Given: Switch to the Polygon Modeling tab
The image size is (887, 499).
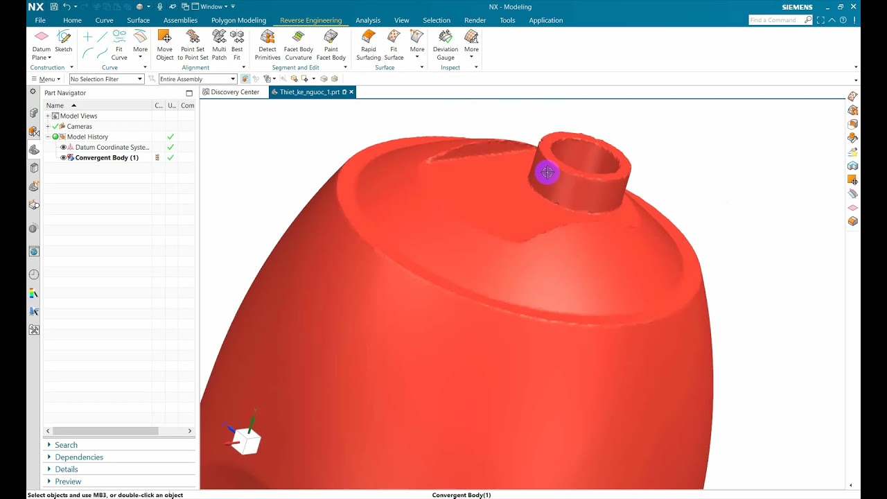Looking at the screenshot, I should coord(238,20).
